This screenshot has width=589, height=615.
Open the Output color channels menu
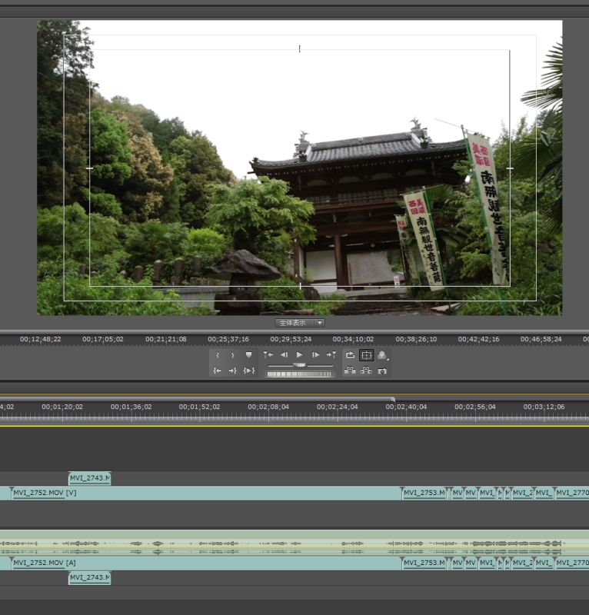pos(382,355)
